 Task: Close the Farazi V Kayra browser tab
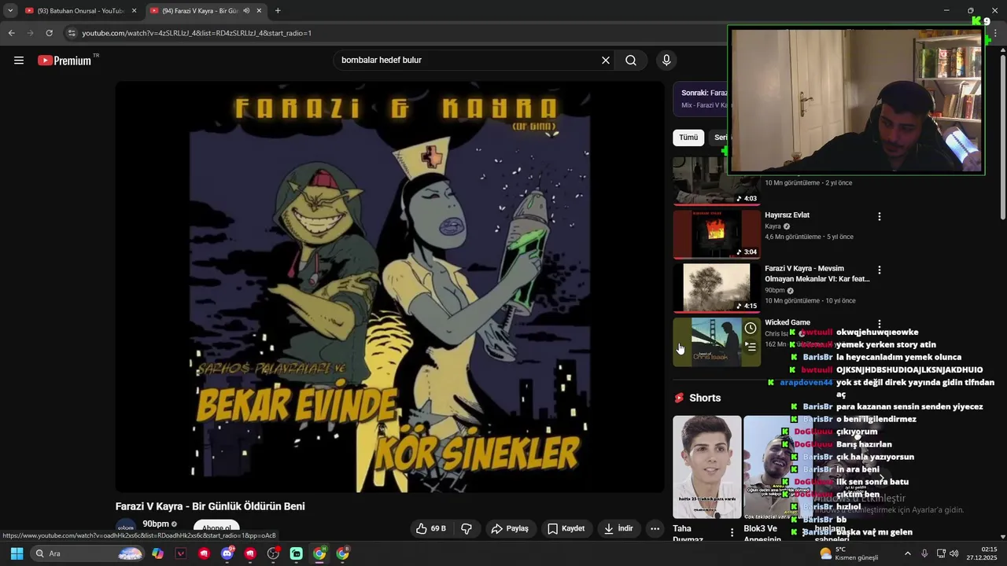259,11
